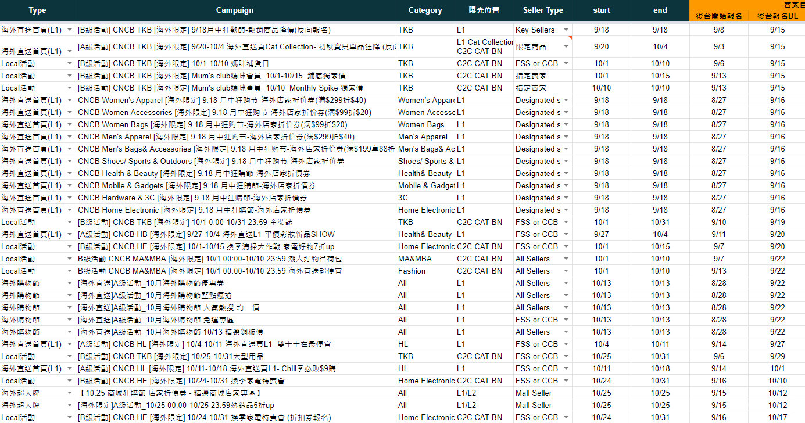Select the Type column header

[x=37, y=10]
